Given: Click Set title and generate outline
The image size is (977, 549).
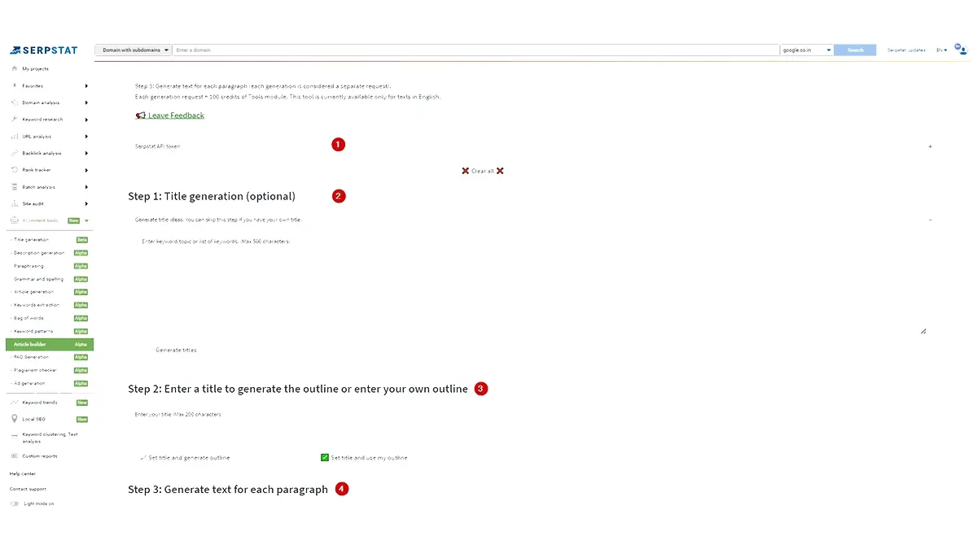Looking at the screenshot, I should click(185, 458).
